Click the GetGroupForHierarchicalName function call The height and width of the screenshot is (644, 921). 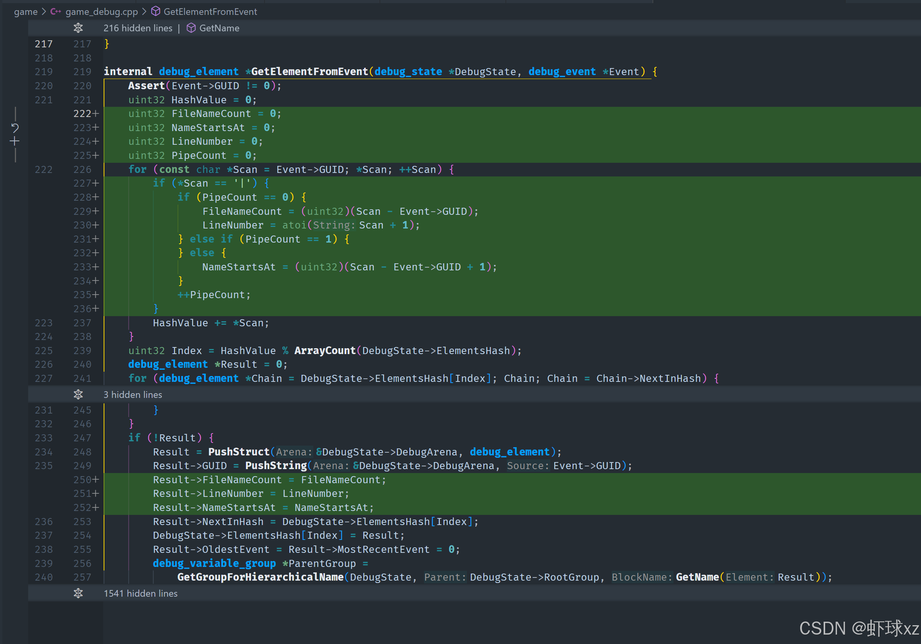point(260,577)
